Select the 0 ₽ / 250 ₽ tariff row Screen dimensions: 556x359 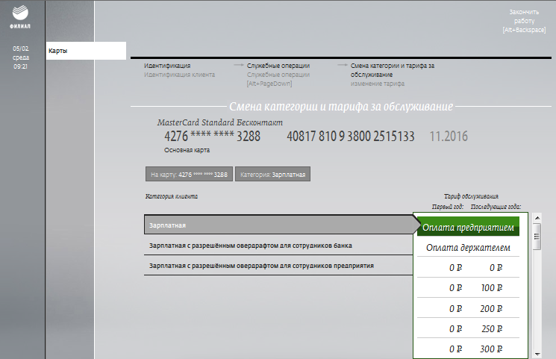coord(468,328)
